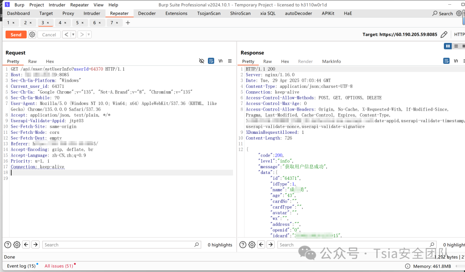Open the next-history dropdown arrow
This screenshot has height=272, width=465.
[x=89, y=35]
